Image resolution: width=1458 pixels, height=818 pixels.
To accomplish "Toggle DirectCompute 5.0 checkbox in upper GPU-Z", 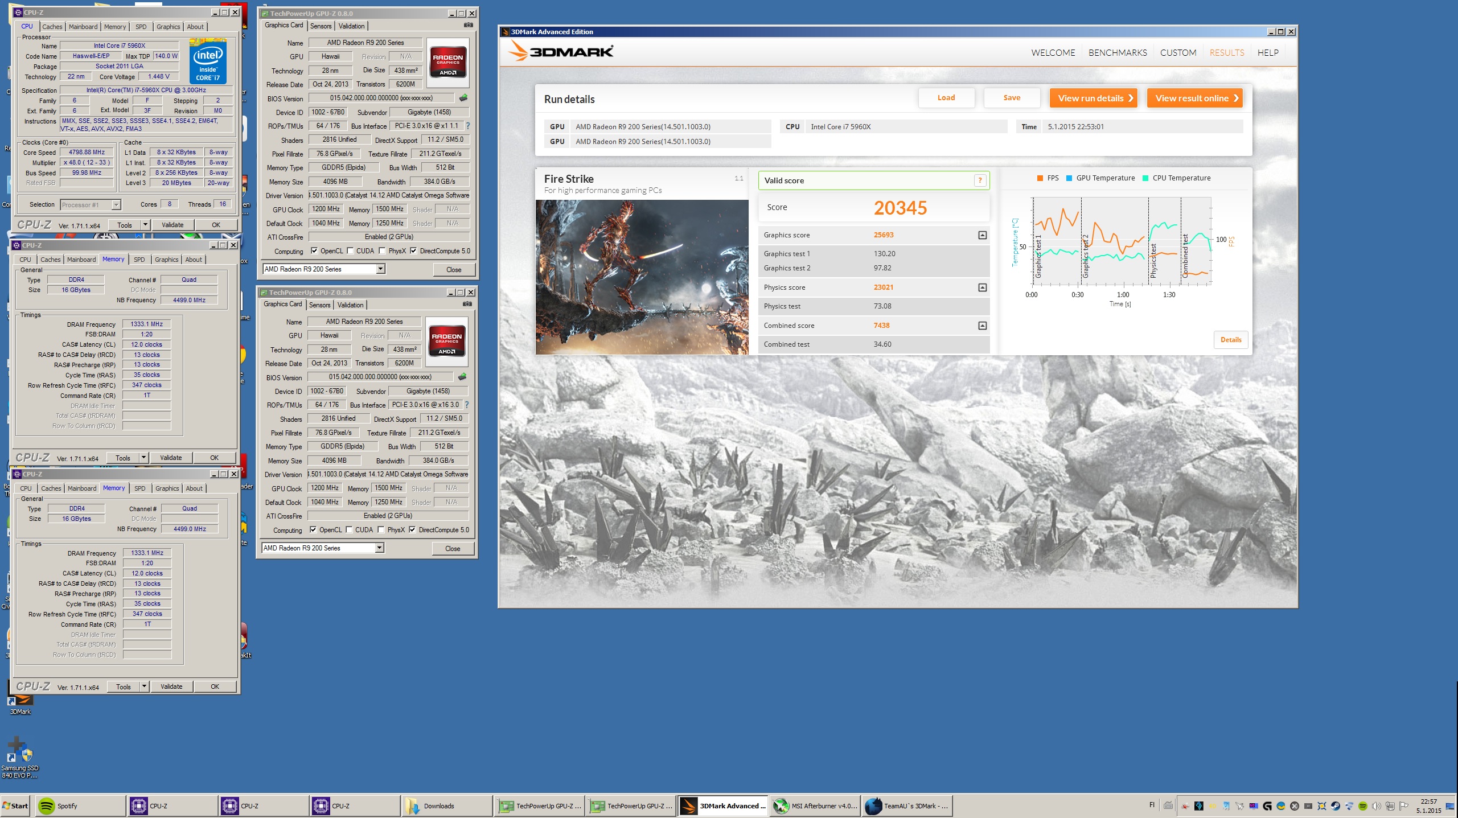I will point(413,251).
